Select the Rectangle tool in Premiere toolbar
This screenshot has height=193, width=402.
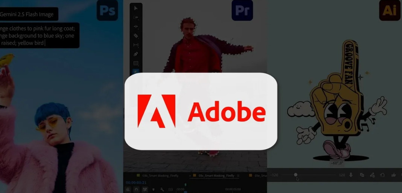tap(136, 63)
